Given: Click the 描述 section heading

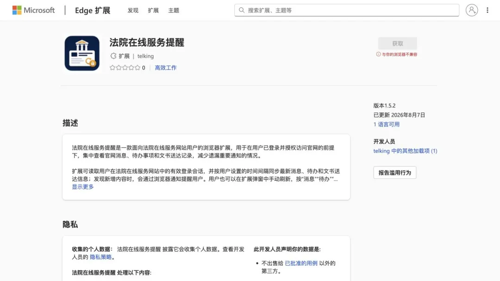Looking at the screenshot, I should tap(70, 123).
